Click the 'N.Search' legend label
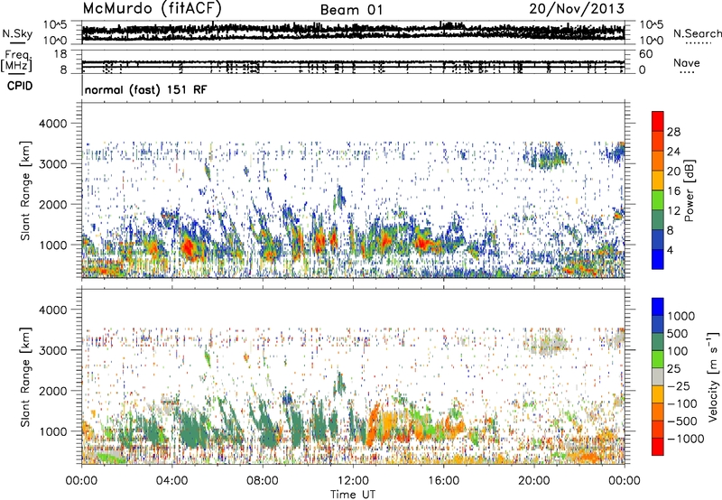The image size is (722, 500). point(697,33)
